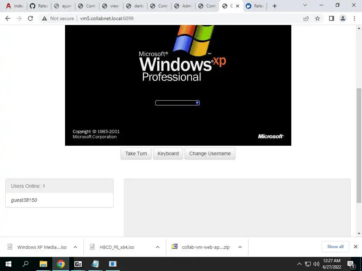The width and height of the screenshot is (362, 271).
Task: Open the notepad-like app taskbar icon
Action: click(x=95, y=264)
